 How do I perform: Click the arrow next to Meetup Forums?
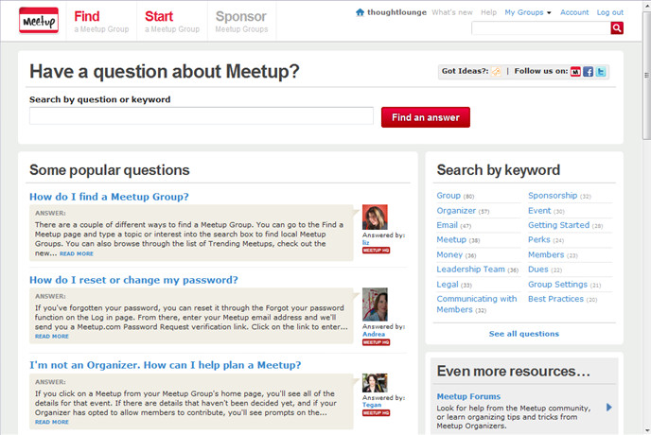[x=608, y=407]
